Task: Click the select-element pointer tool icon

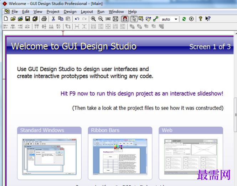Action: coord(141,19)
